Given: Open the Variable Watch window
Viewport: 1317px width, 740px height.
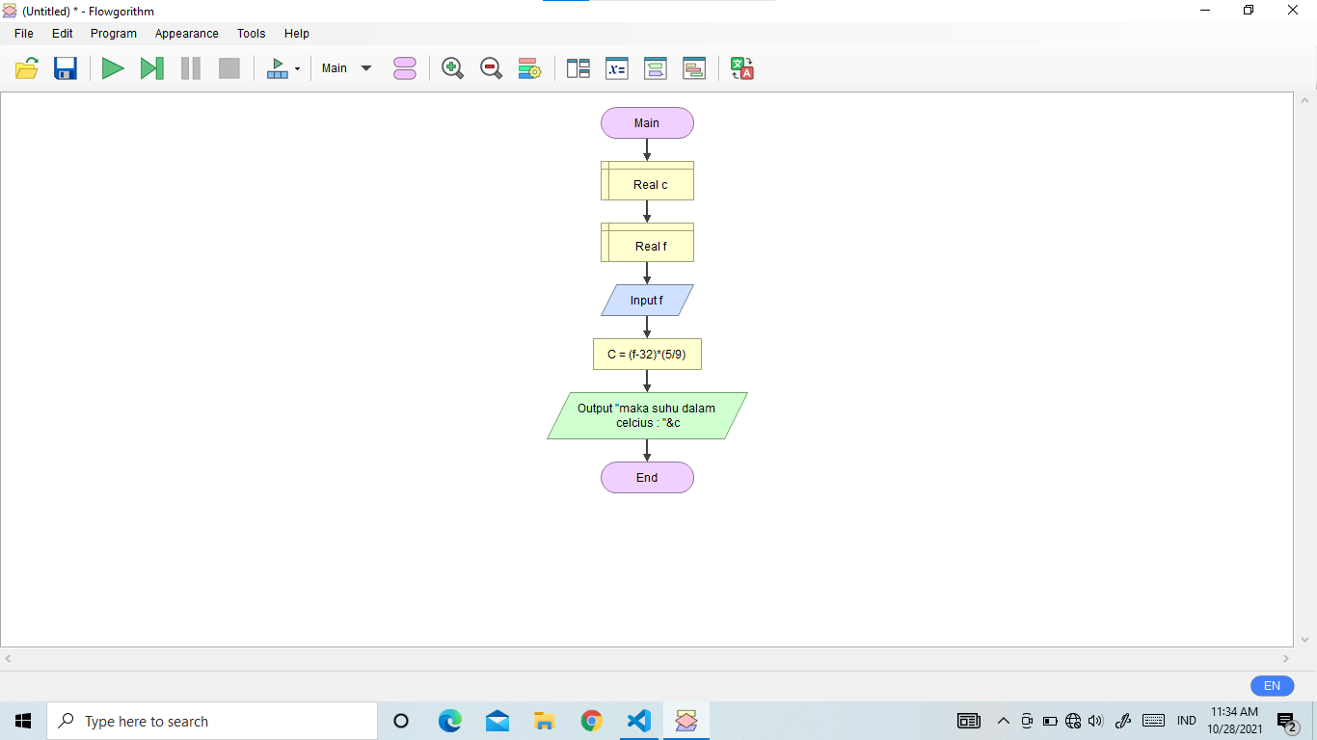Looking at the screenshot, I should pyautogui.click(x=616, y=67).
